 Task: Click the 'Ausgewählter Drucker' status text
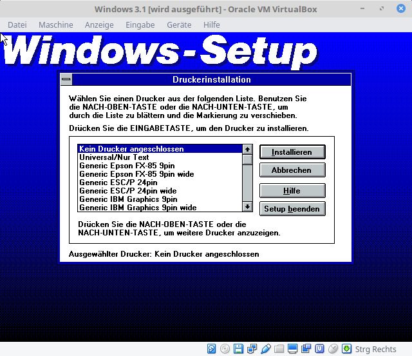164,254
